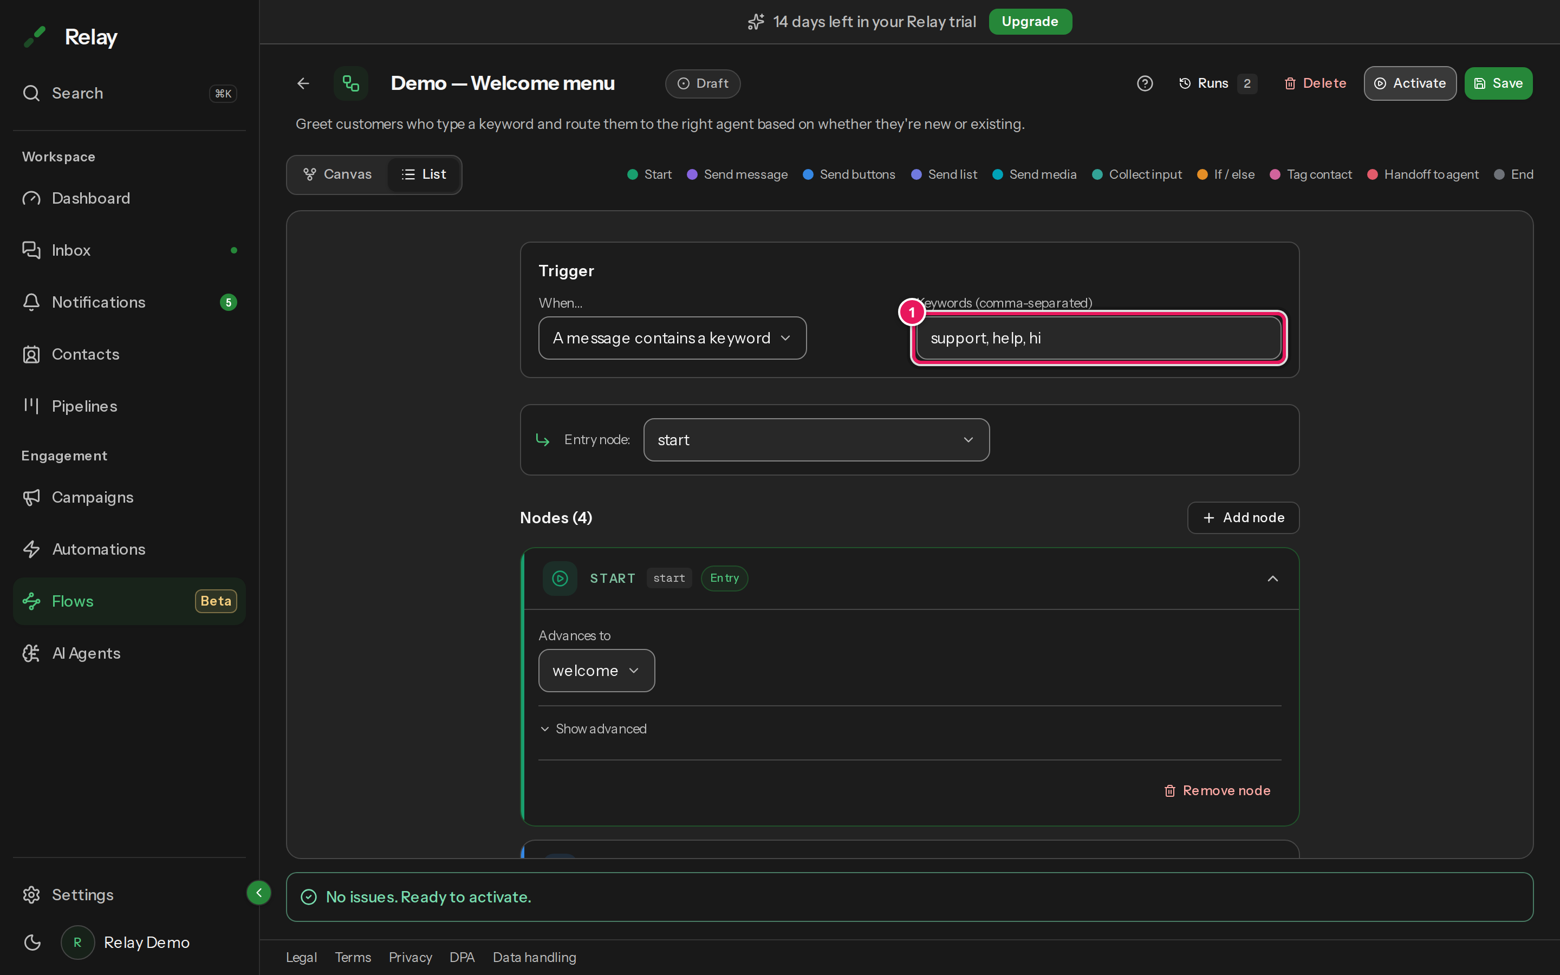The width and height of the screenshot is (1560, 975).
Task: Click the Upgrade button in the trial banner
Action: coord(1030,21)
